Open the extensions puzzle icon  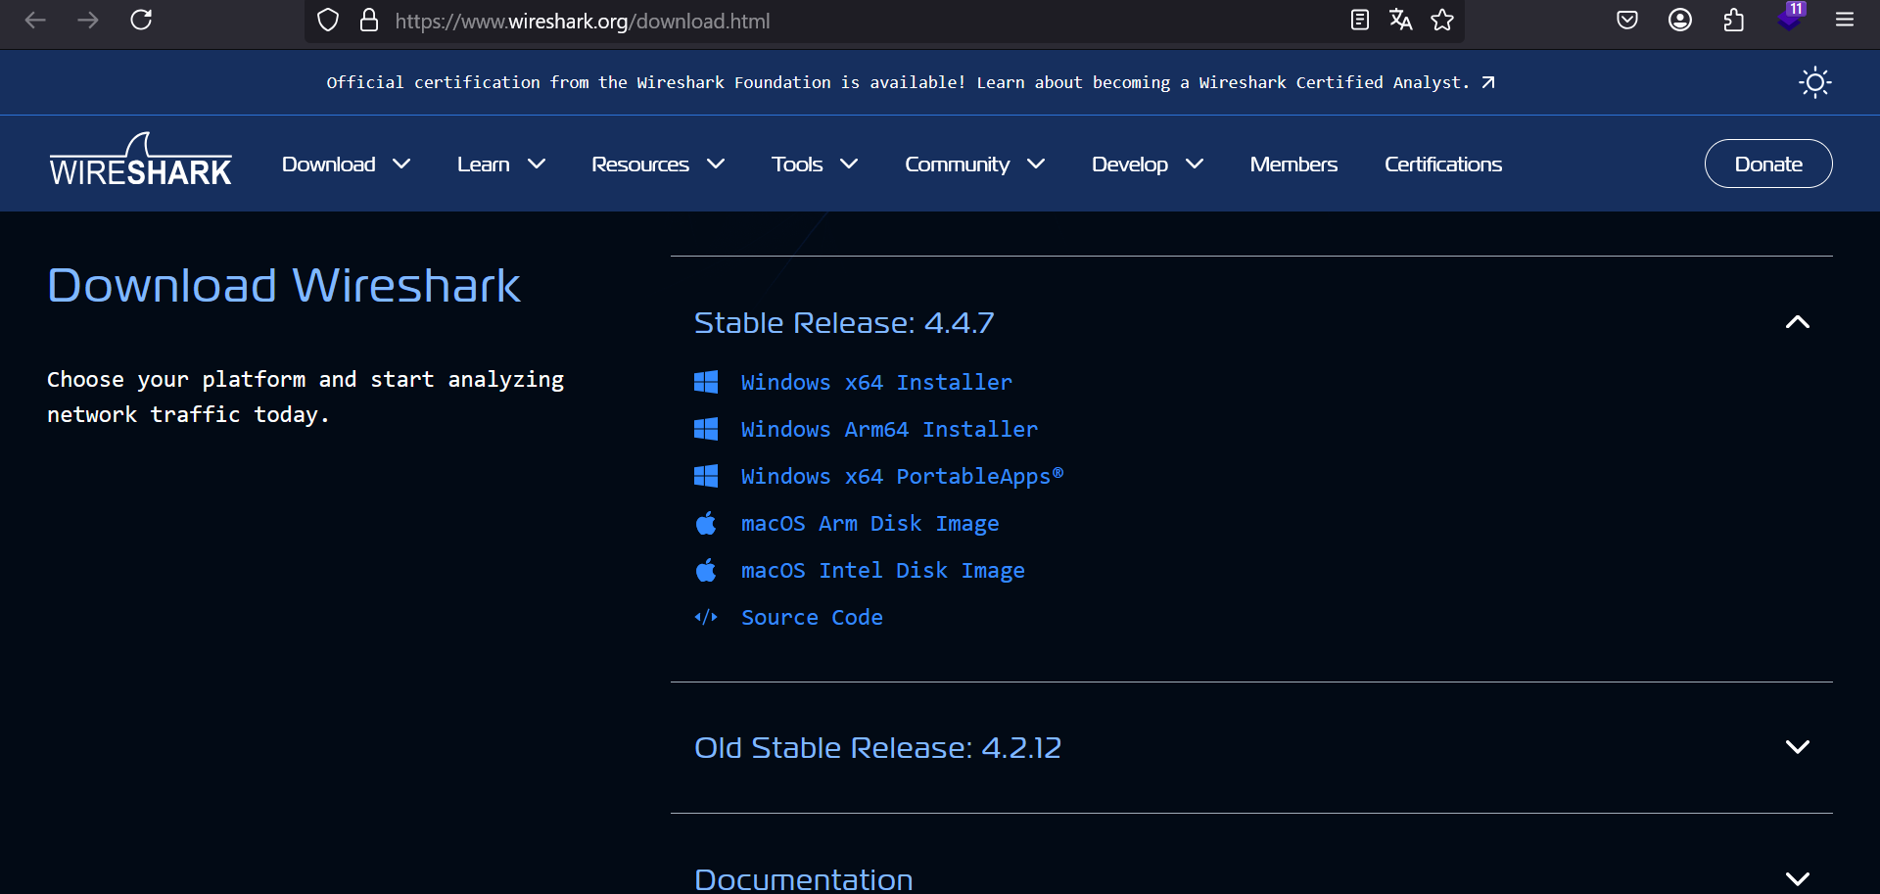point(1733,20)
